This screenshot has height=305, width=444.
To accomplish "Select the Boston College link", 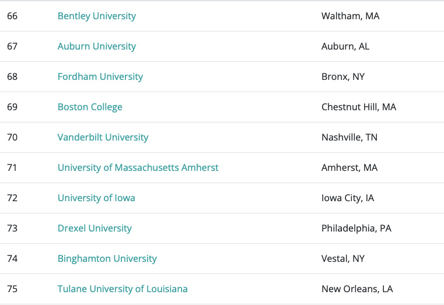I will pos(90,107).
